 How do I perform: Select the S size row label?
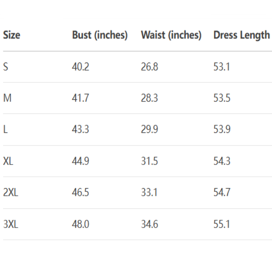5,67
